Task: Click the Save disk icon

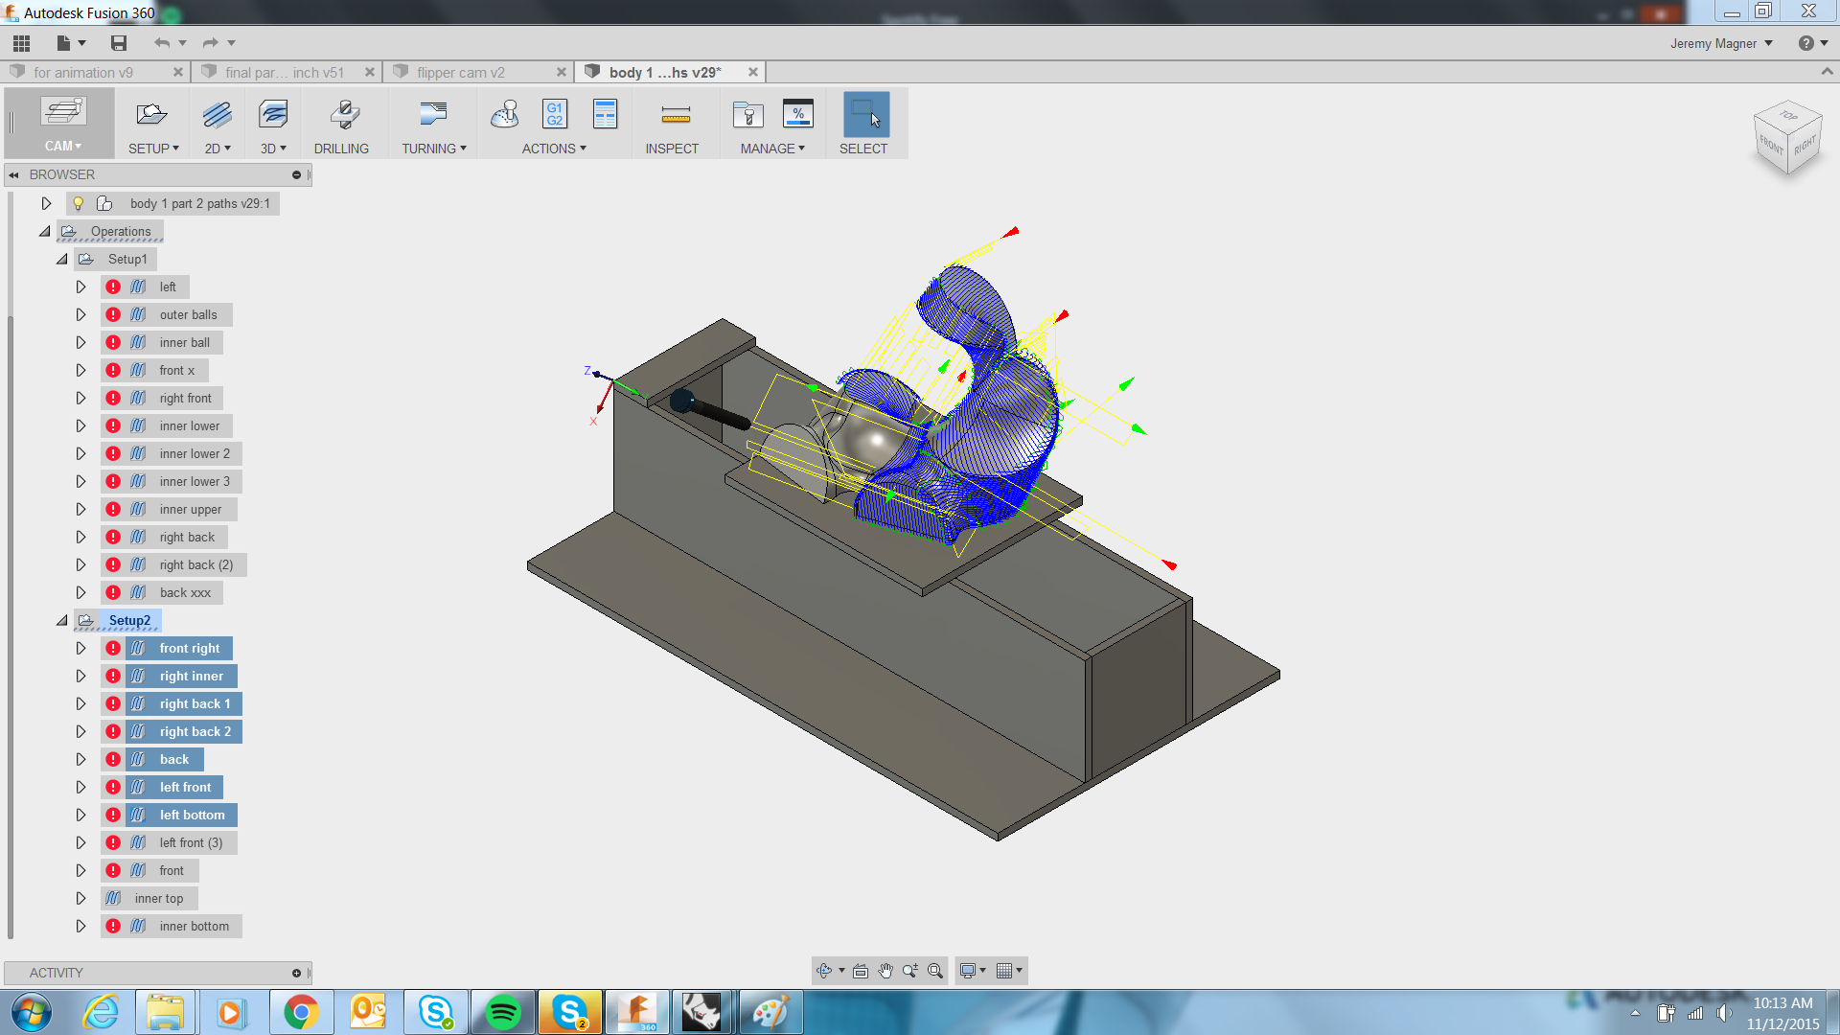Action: click(119, 43)
